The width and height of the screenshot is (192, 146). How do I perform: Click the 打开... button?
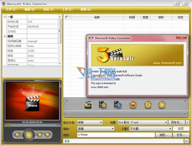[x=181, y=135]
